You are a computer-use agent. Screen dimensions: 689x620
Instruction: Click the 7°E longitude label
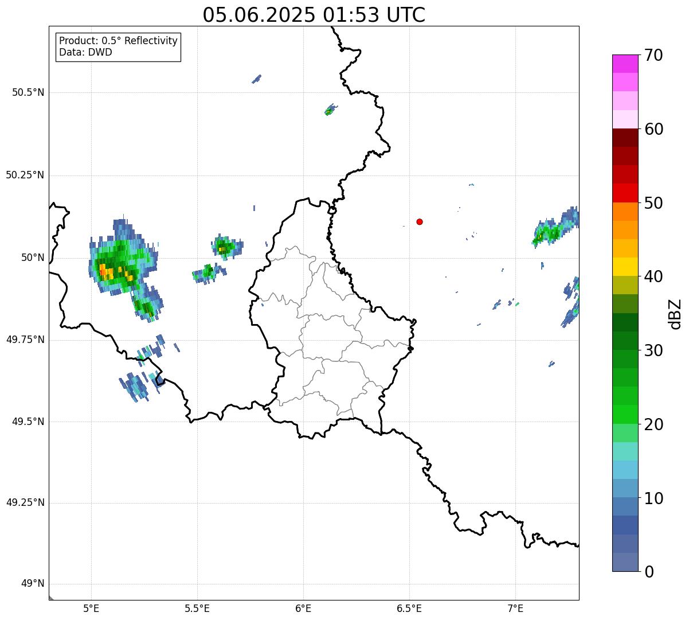click(x=515, y=608)
